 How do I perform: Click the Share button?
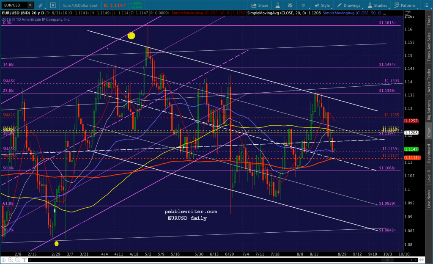260,5
